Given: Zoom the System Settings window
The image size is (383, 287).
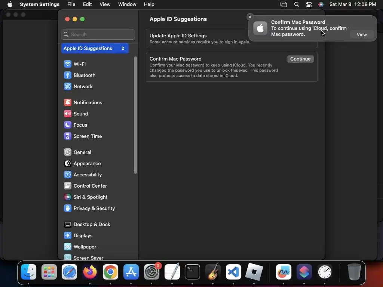Looking at the screenshot, I should point(82,19).
